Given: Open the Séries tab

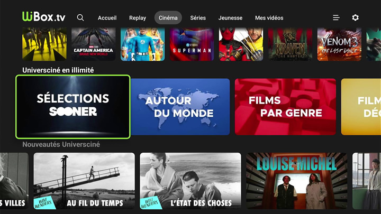Looking at the screenshot, I should 198,18.
